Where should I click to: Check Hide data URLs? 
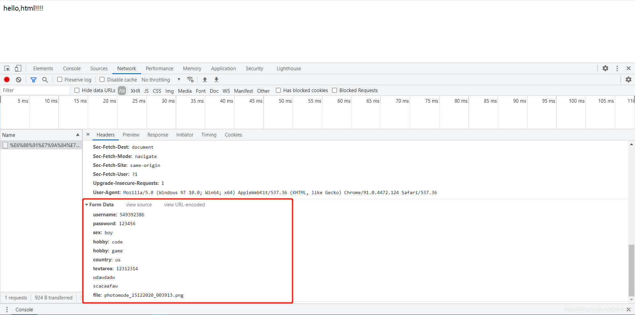(77, 90)
